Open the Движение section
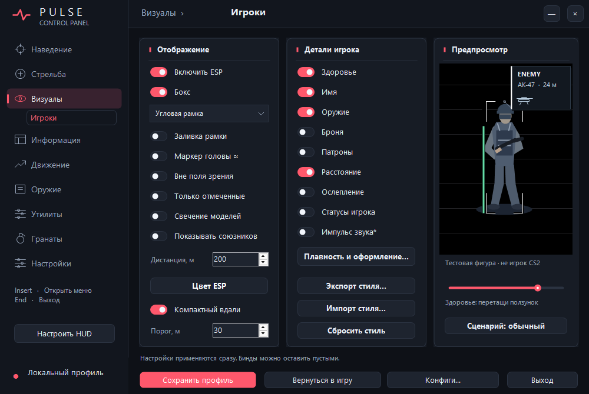This screenshot has height=394, width=589. 64,164
